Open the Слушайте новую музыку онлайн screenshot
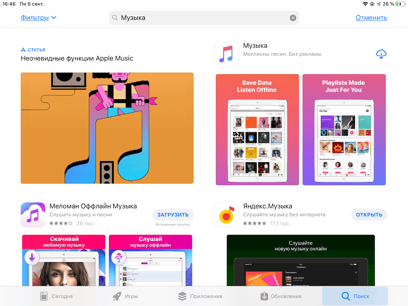The image size is (408, 306). [x=301, y=260]
